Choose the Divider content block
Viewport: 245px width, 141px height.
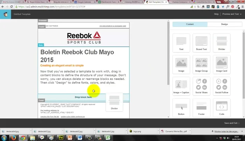[x=222, y=43]
